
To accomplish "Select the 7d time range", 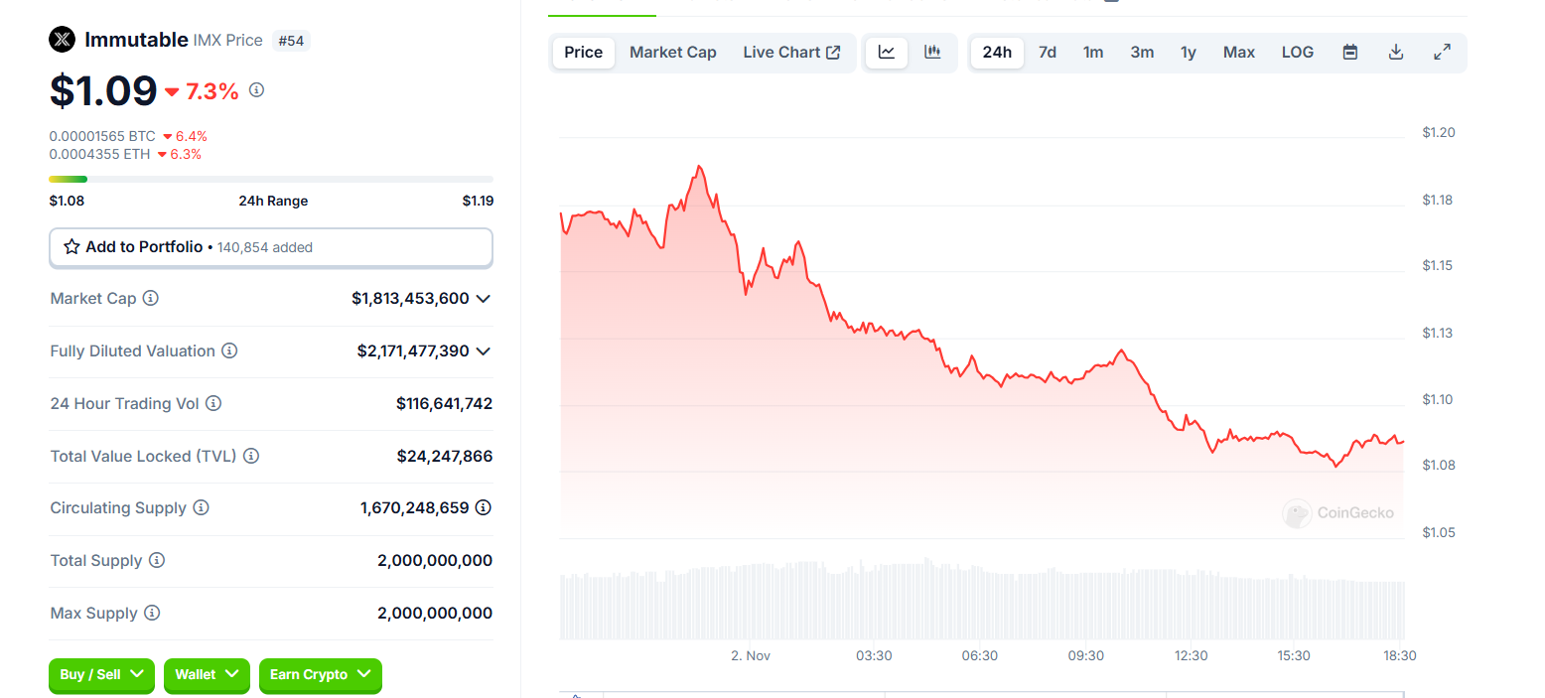I will [x=1048, y=53].
